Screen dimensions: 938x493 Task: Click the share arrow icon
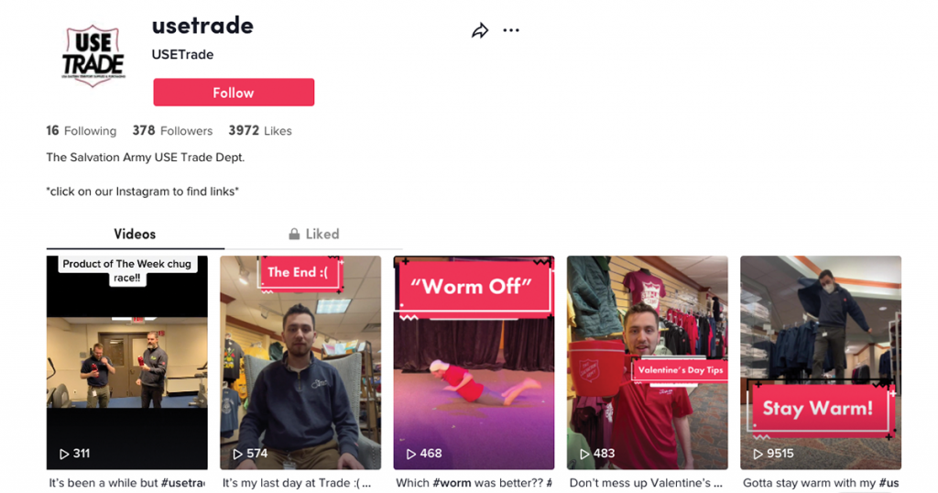[x=480, y=30]
